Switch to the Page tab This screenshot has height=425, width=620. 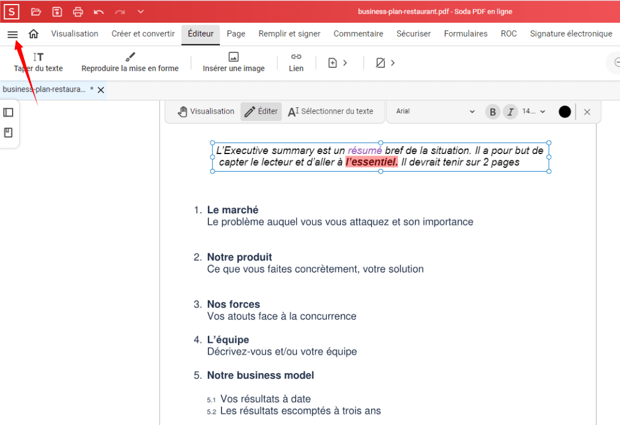pyautogui.click(x=236, y=34)
